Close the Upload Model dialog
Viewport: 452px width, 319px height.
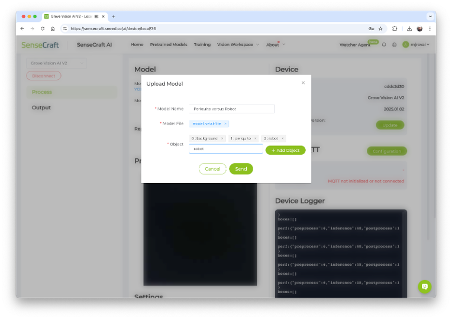303,83
